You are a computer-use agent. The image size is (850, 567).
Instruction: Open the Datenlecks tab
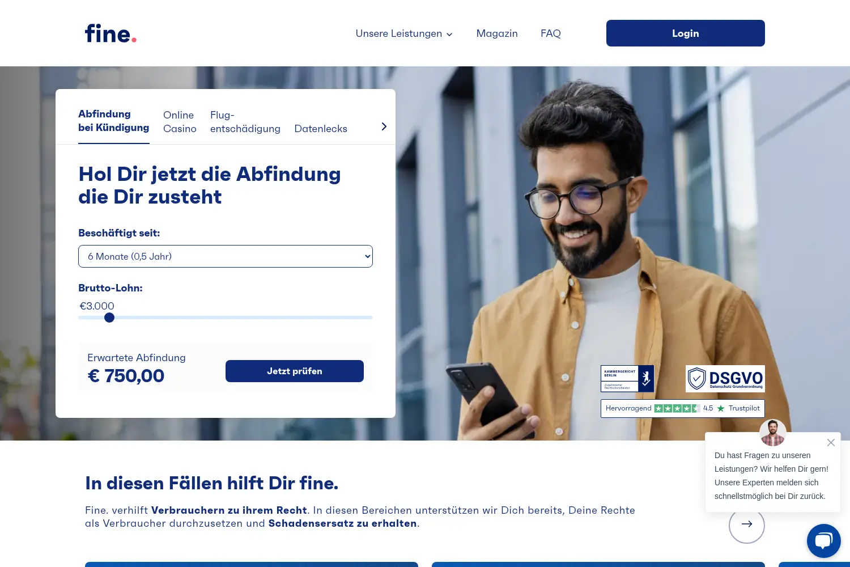(321, 129)
